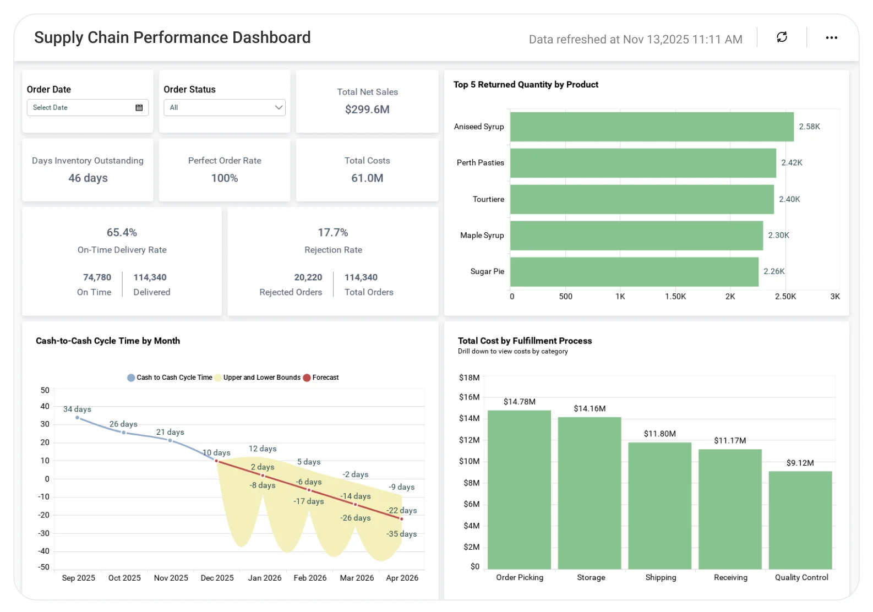Click the 12 days upper bound label

[263, 449]
